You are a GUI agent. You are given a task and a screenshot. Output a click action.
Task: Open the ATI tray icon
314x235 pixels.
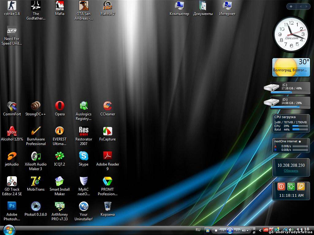point(266,230)
